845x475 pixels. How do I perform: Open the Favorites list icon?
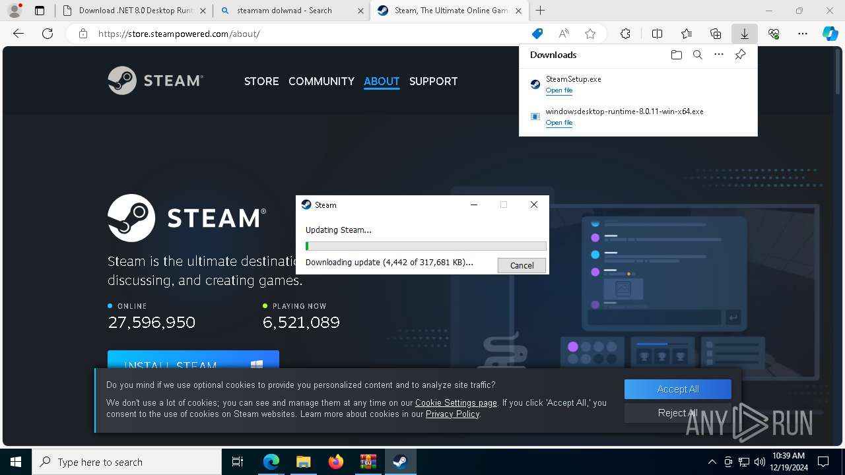pyautogui.click(x=687, y=34)
